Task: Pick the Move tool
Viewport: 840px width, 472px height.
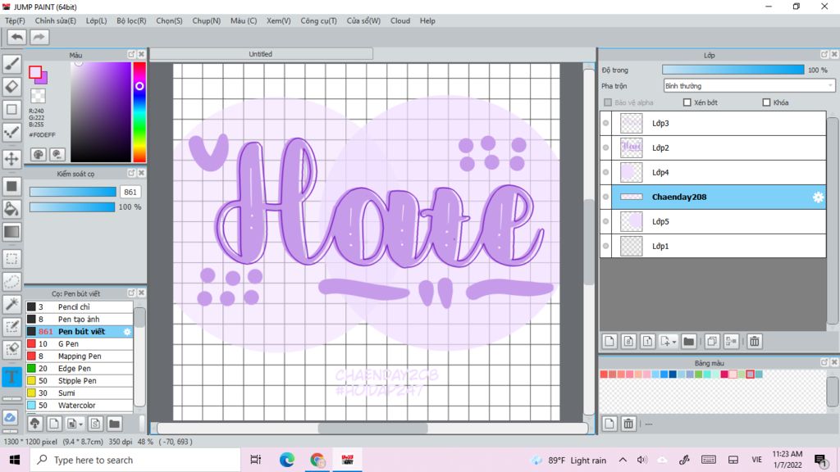Action: [x=11, y=159]
